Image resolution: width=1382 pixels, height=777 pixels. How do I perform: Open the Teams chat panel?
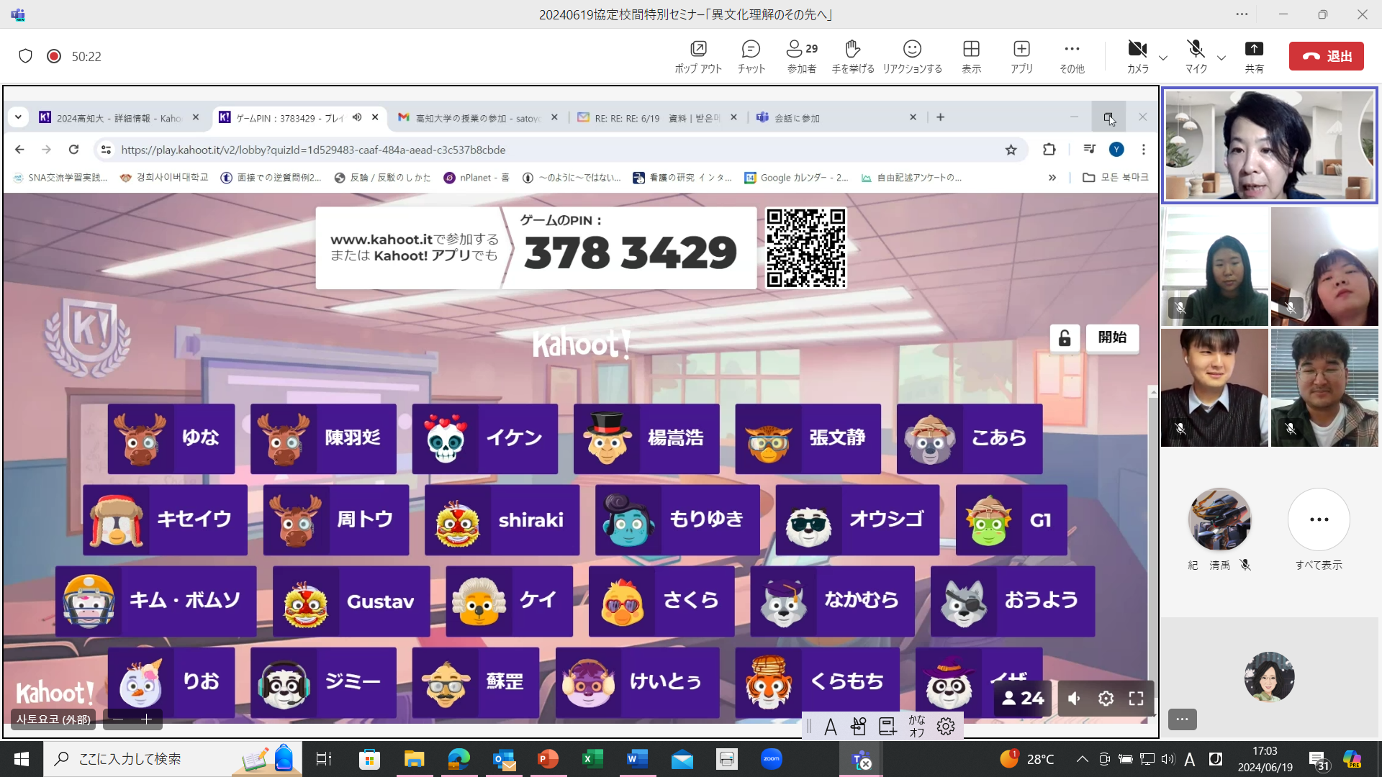coord(751,56)
